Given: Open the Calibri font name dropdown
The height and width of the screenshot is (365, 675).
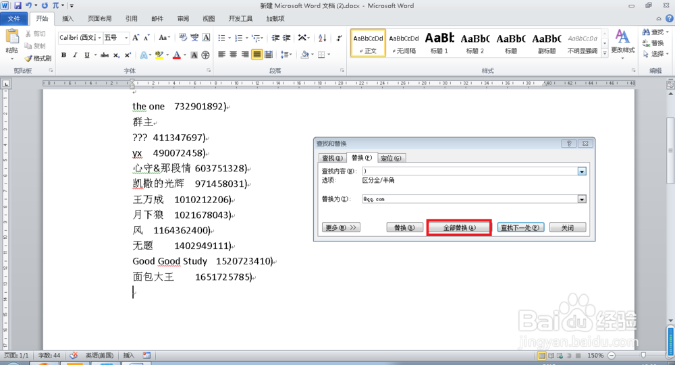Looking at the screenshot, I should click(x=99, y=38).
